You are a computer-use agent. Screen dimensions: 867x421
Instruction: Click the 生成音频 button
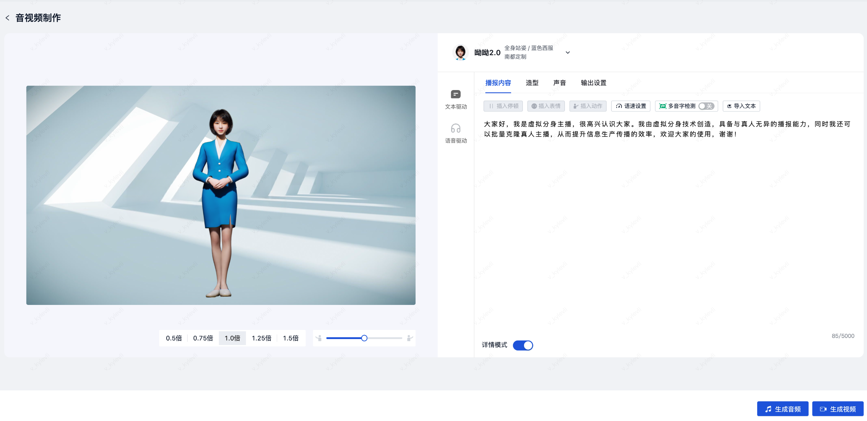click(782, 409)
